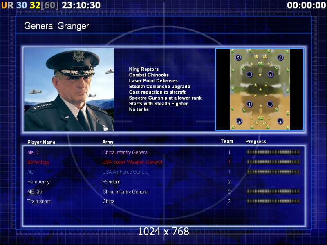Click China Infantry General in Me_2's row
Viewport: 327px width, 245px height.
(x=125, y=152)
